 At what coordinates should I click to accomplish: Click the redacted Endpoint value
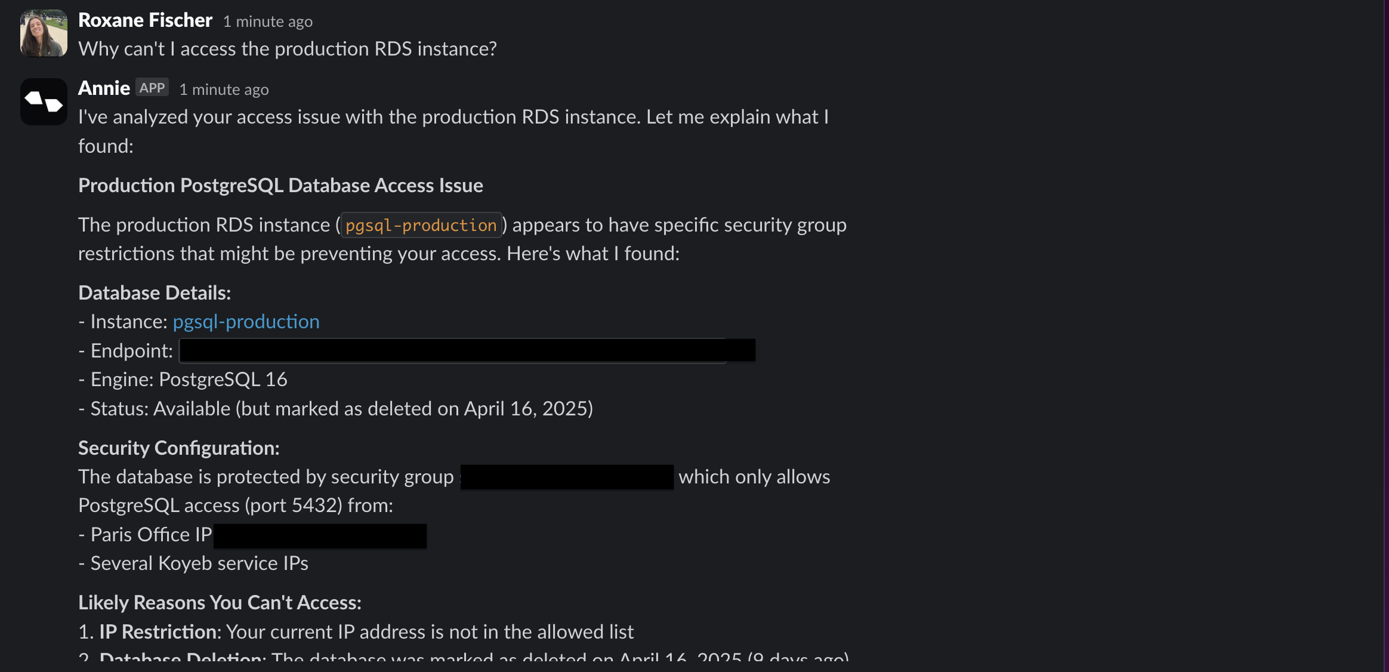tap(467, 350)
